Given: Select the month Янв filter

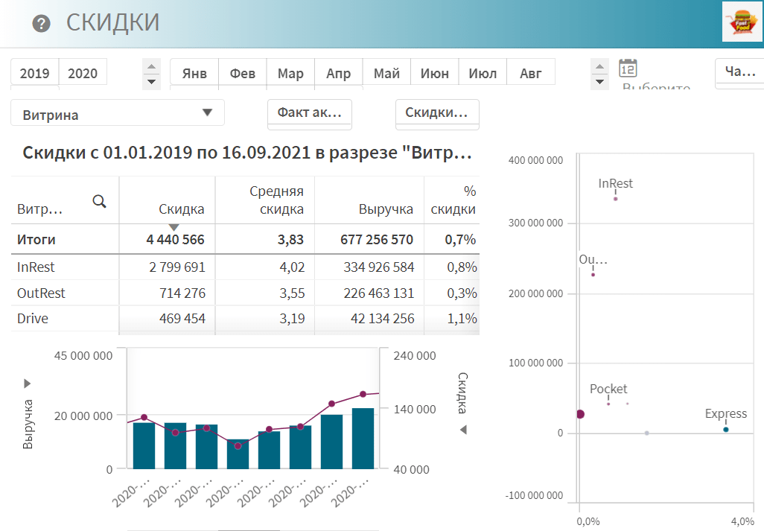Looking at the screenshot, I should [x=194, y=73].
